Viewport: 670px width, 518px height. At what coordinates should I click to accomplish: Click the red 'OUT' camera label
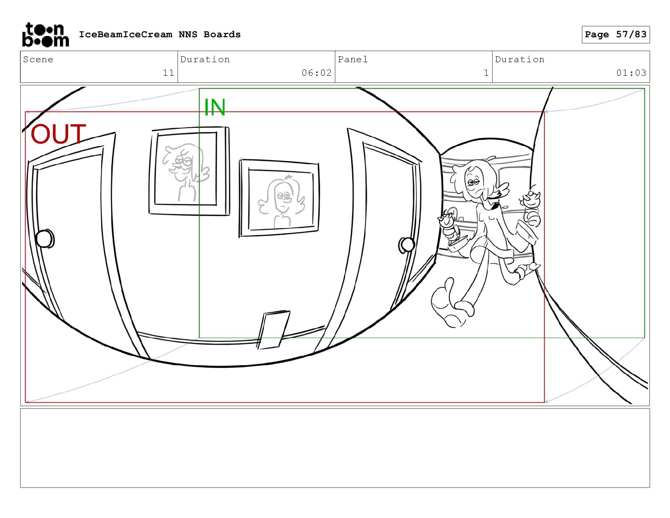click(58, 134)
